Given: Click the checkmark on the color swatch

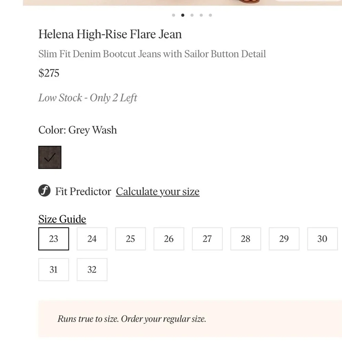Looking at the screenshot, I should coord(49,157).
